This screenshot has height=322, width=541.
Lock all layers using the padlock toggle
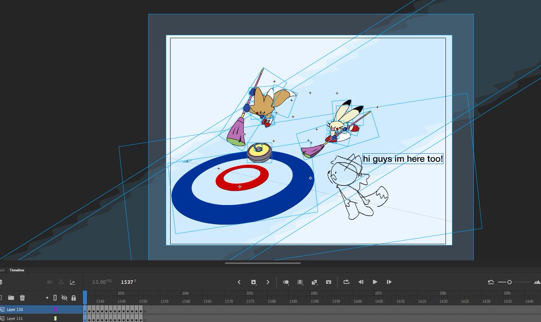point(73,297)
